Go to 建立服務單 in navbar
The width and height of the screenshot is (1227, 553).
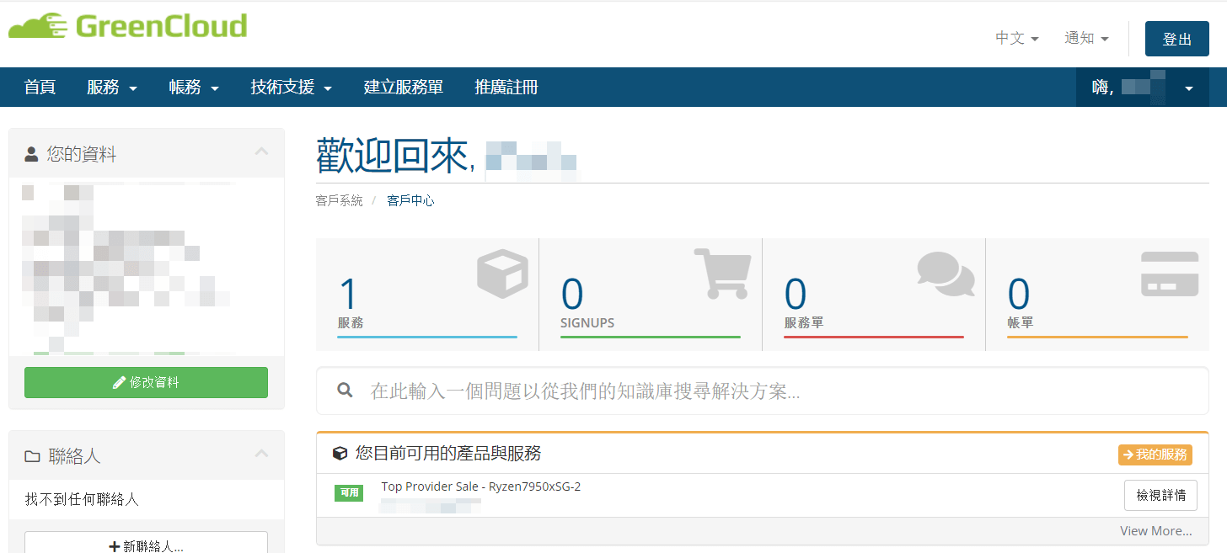[x=404, y=87]
